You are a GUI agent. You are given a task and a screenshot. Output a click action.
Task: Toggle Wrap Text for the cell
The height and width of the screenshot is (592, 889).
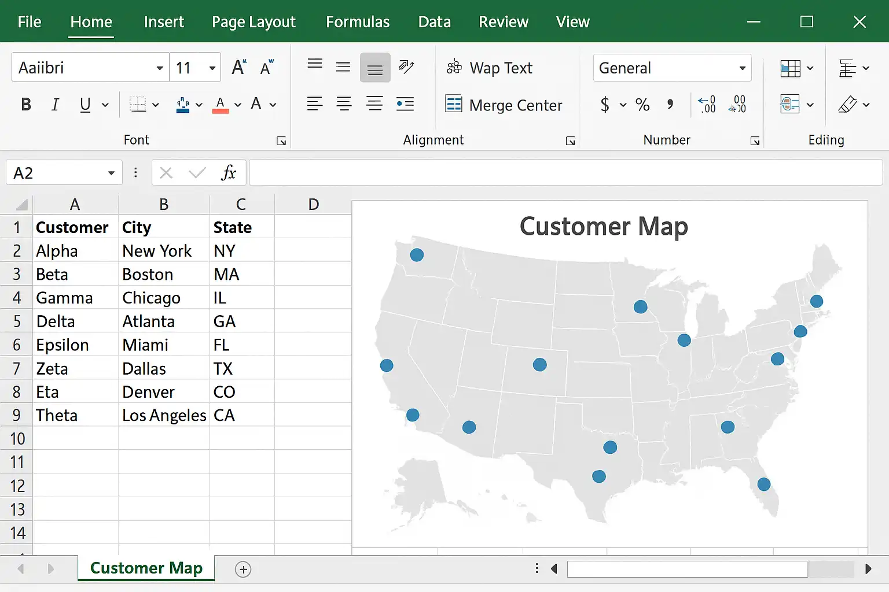490,68
